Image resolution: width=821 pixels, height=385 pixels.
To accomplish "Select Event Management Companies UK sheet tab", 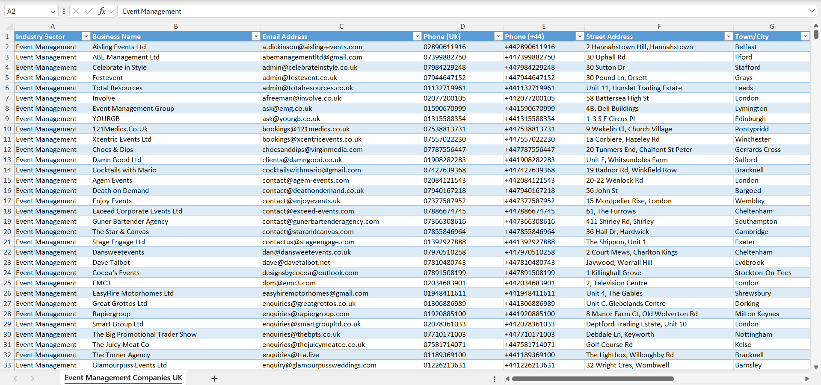I will [124, 378].
